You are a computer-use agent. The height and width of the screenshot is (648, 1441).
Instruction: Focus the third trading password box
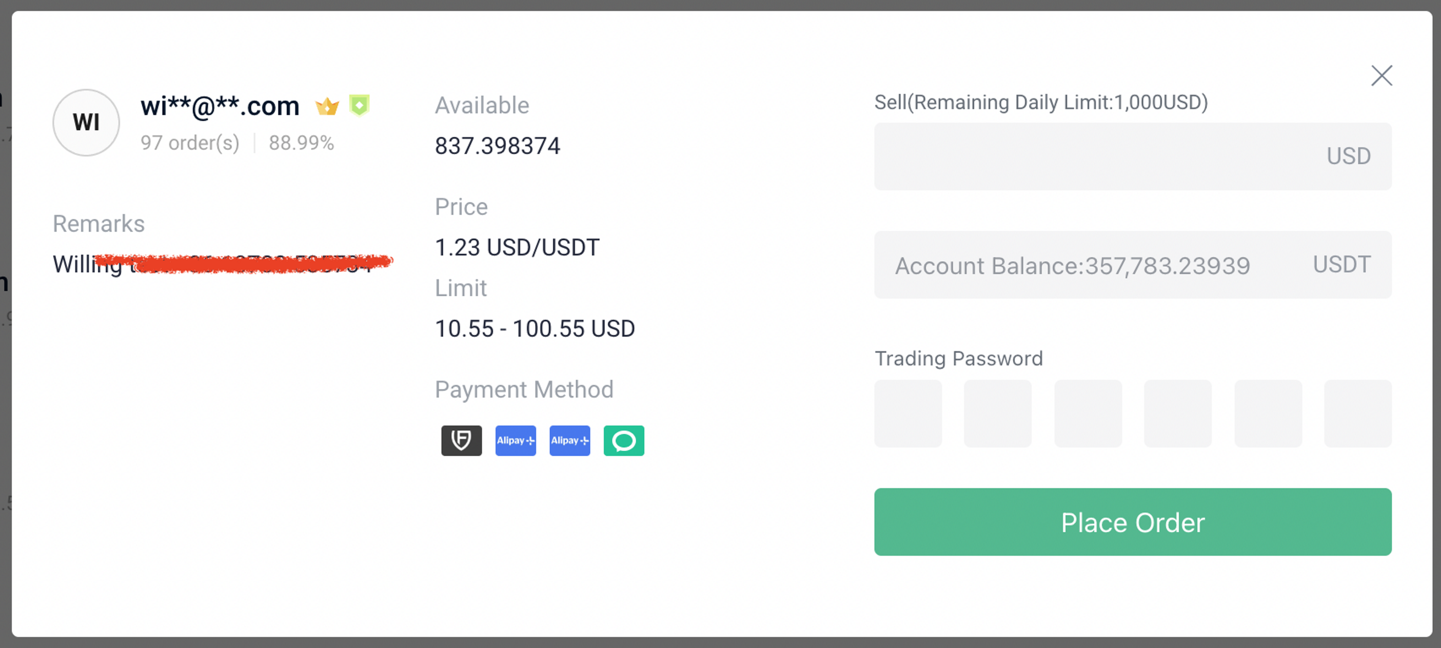(1088, 413)
